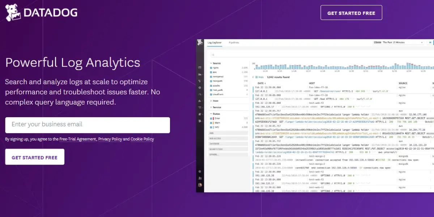Click the Datadog dog icon in app sidebar

click(x=200, y=43)
